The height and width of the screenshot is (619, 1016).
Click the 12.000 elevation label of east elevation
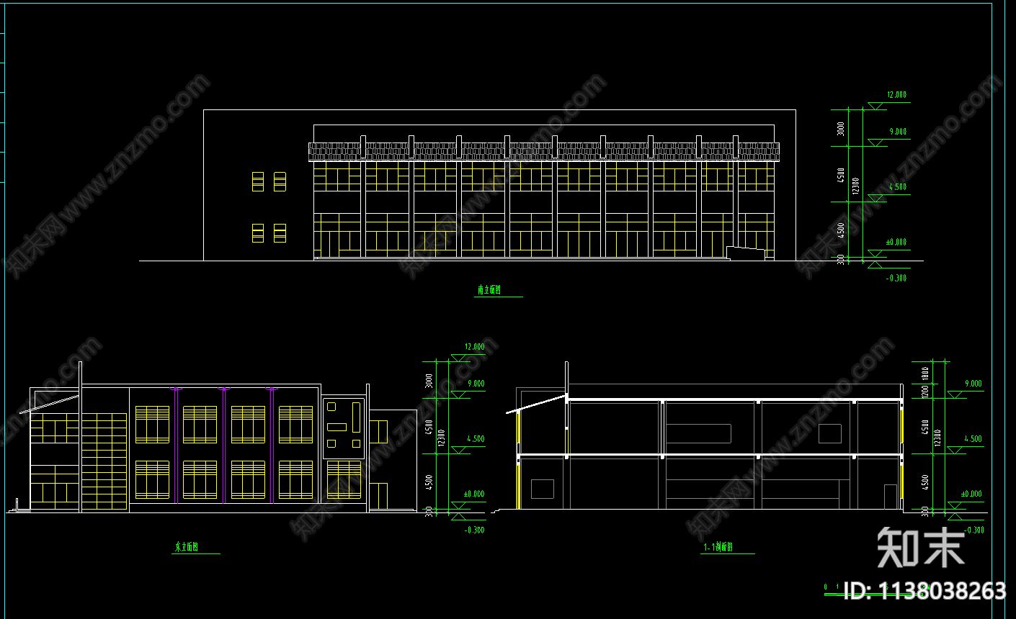pyautogui.click(x=474, y=347)
